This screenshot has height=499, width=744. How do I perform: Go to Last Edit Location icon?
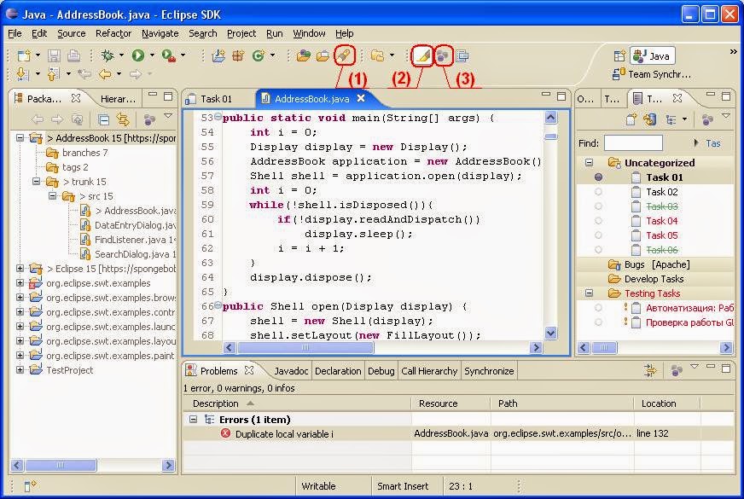[84, 74]
